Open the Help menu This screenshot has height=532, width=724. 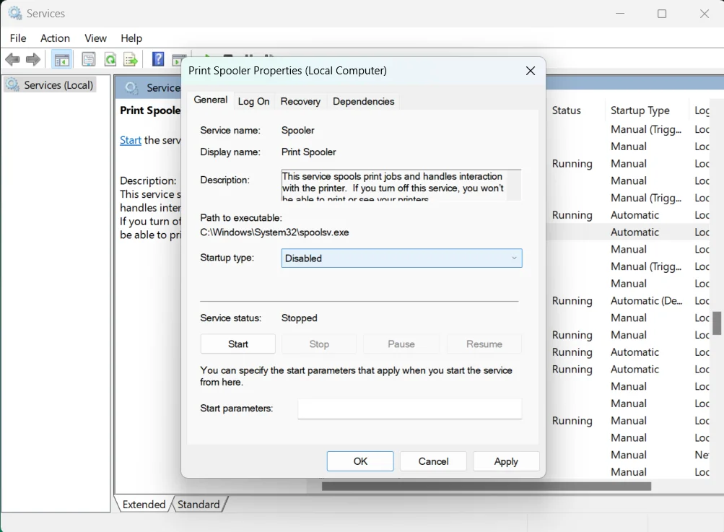pos(131,38)
